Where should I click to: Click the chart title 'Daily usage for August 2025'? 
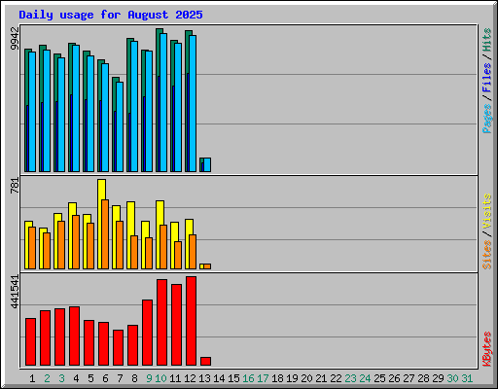point(111,15)
